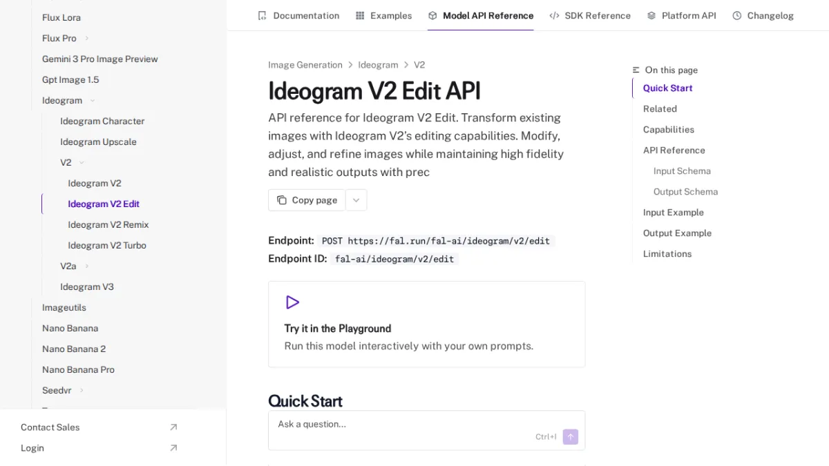The image size is (829, 466).
Task: Jump to Quick Start section
Action: [667, 88]
